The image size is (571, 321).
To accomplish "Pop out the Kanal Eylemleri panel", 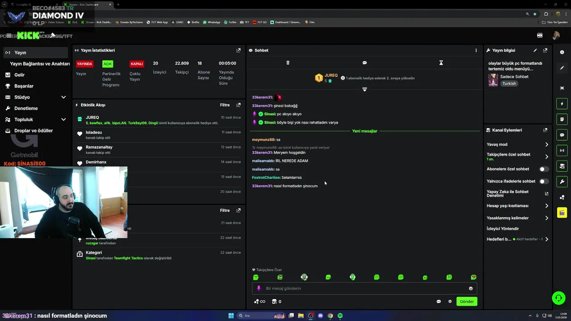I will tap(545, 130).
